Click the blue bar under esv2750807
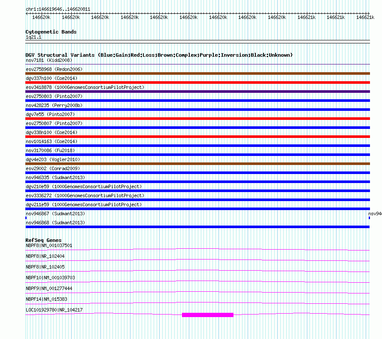Viewport: 382px width, 339px height. point(197,128)
